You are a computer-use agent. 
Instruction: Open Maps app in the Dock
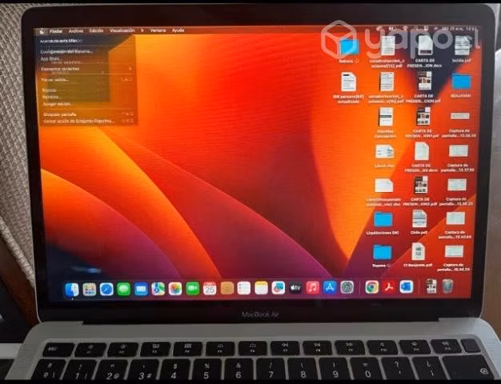(x=158, y=289)
